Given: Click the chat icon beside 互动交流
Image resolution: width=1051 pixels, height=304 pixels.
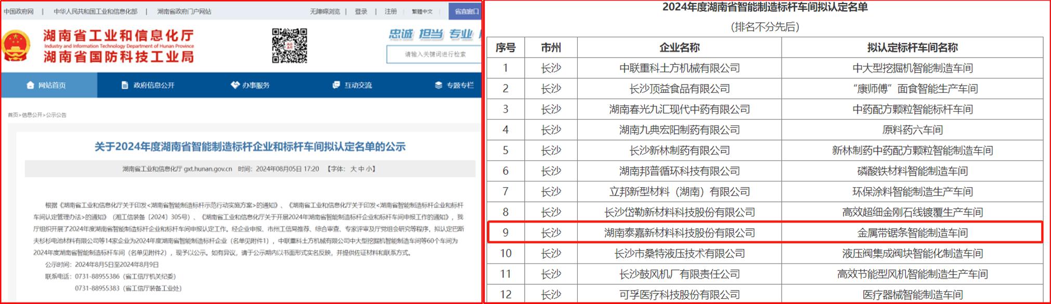Looking at the screenshot, I should [x=336, y=85].
